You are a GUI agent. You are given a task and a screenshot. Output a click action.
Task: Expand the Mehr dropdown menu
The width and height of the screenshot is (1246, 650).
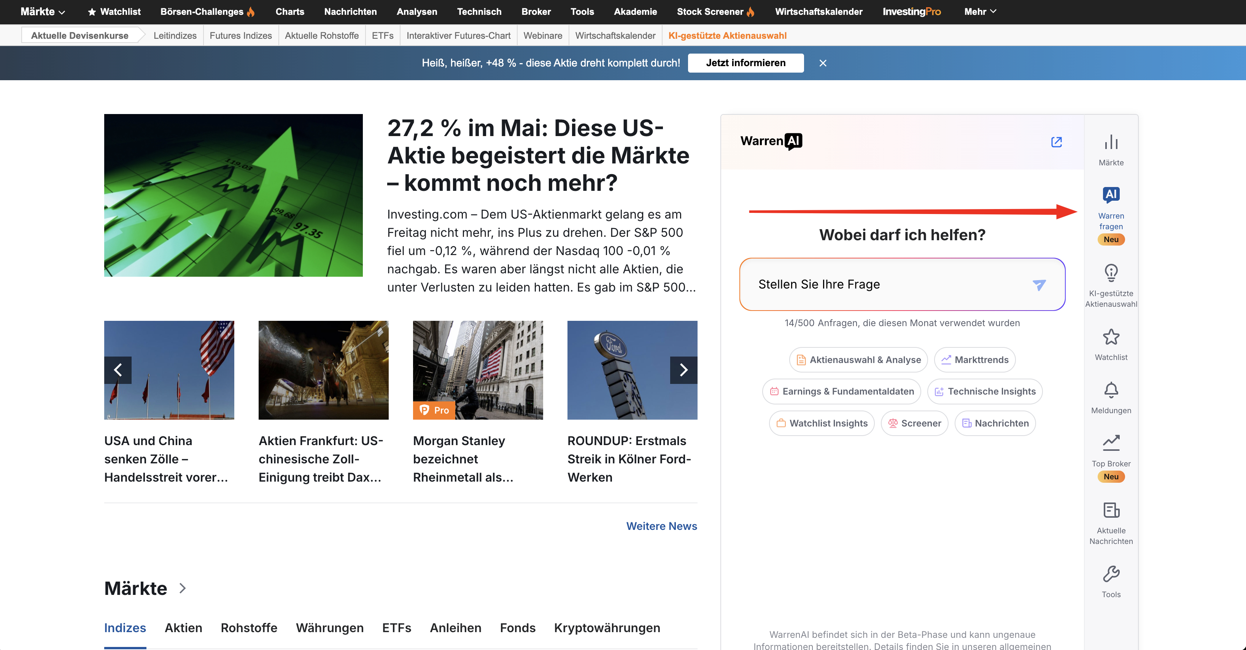981,12
